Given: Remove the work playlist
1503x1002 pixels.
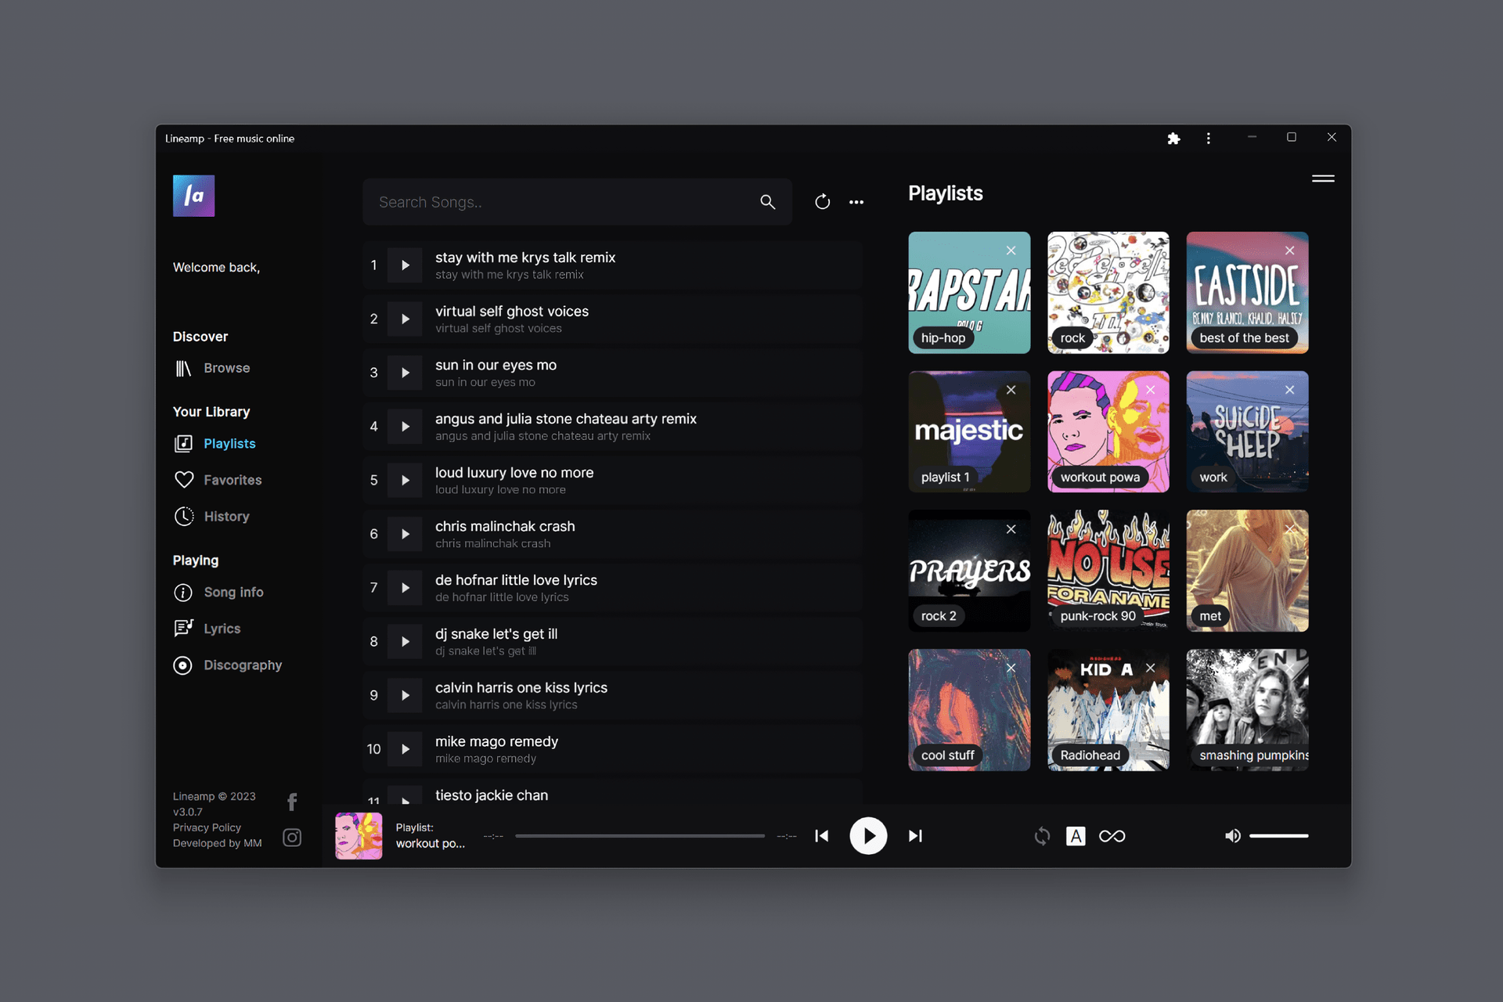Looking at the screenshot, I should 1289,390.
